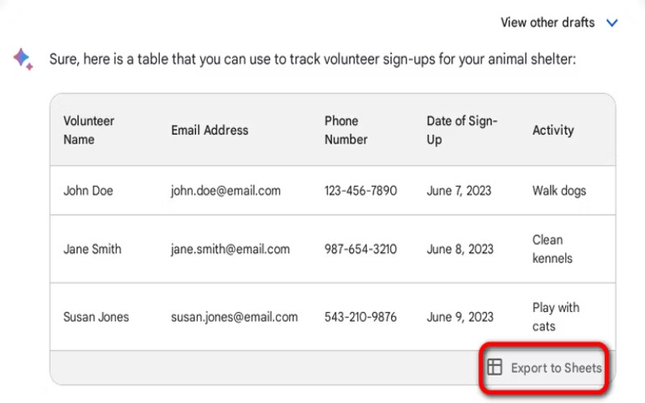645x403 pixels.
Task: Click the View other drafts label
Action: point(547,23)
